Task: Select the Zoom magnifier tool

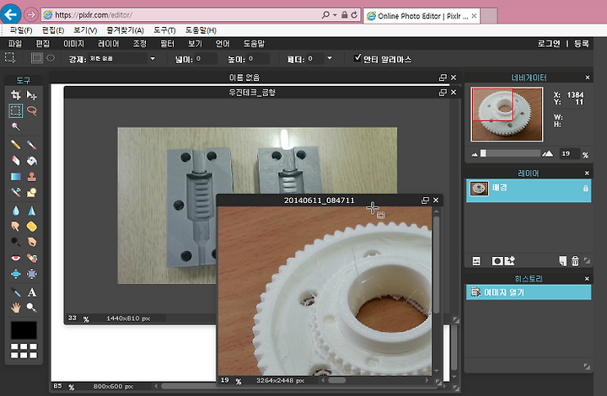Action: pos(32,308)
